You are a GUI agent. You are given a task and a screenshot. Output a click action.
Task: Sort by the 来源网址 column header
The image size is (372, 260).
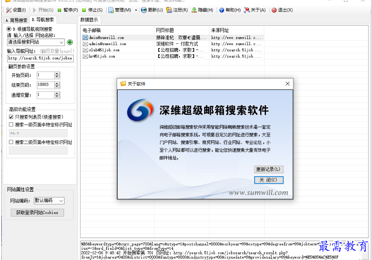(236, 30)
